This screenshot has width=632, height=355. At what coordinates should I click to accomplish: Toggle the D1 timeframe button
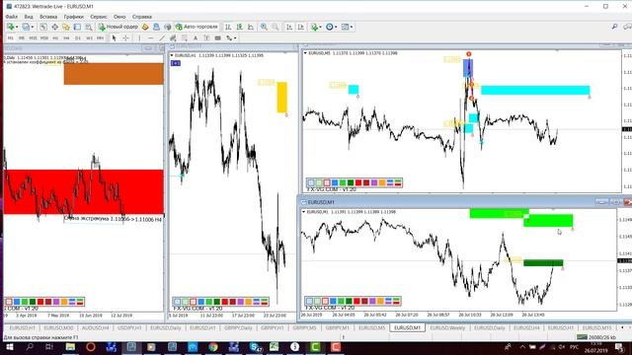(x=78, y=37)
